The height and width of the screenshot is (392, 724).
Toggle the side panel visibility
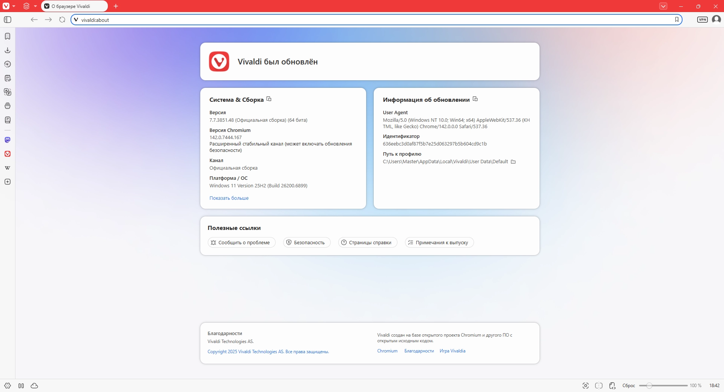8,20
